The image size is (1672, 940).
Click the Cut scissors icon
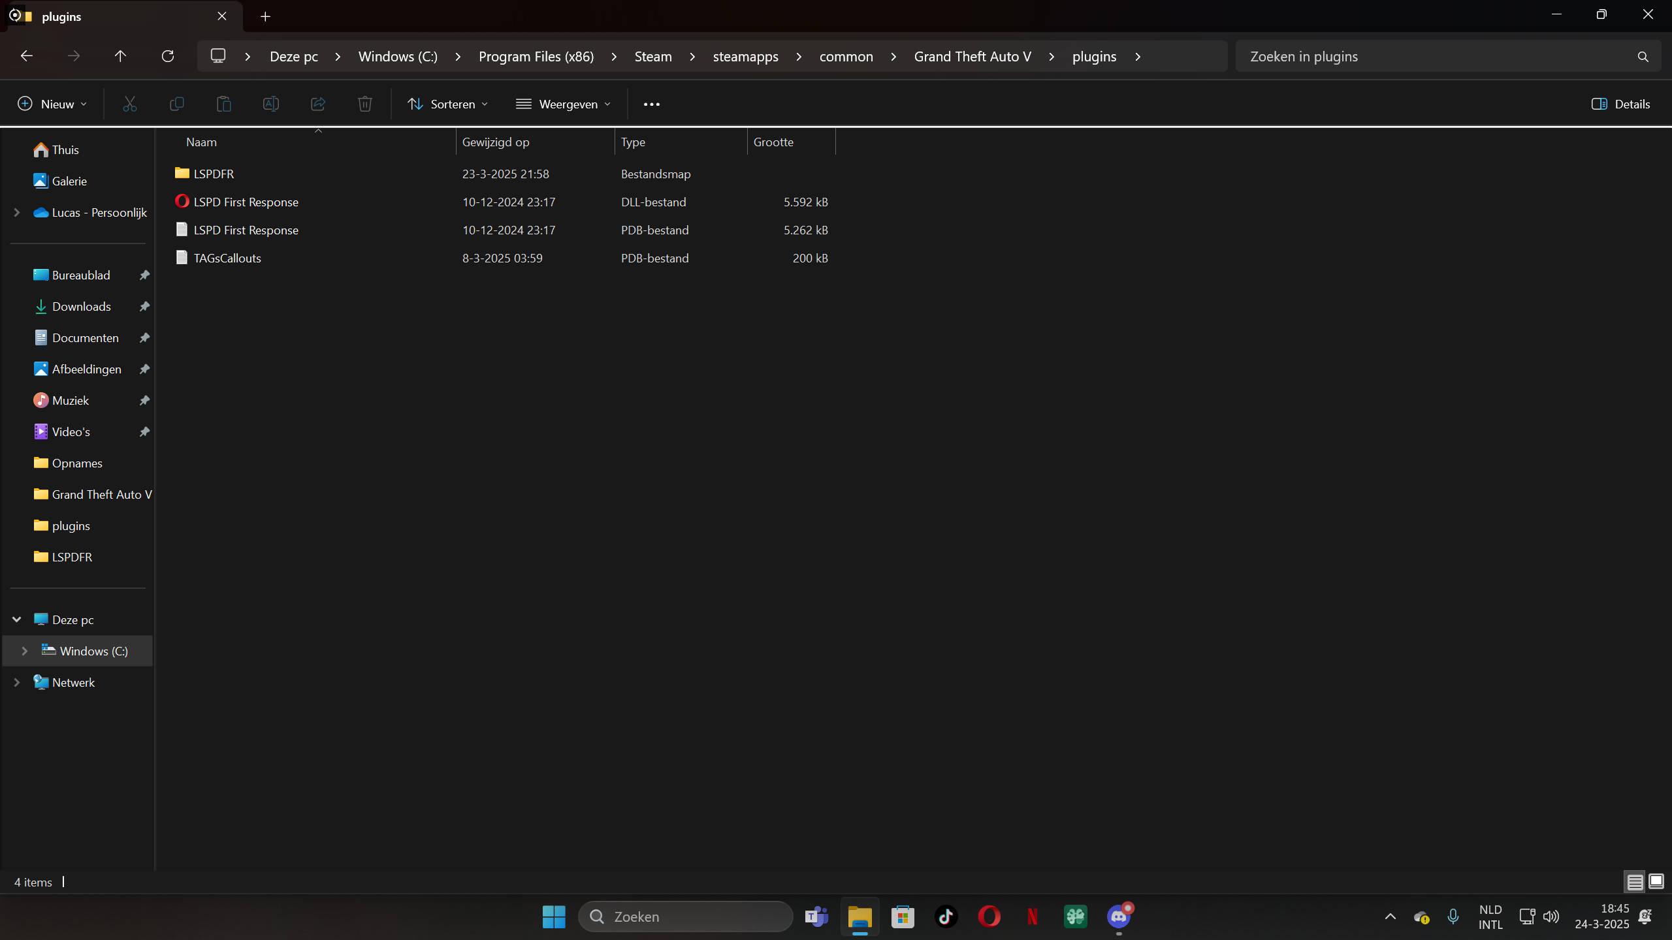click(129, 104)
